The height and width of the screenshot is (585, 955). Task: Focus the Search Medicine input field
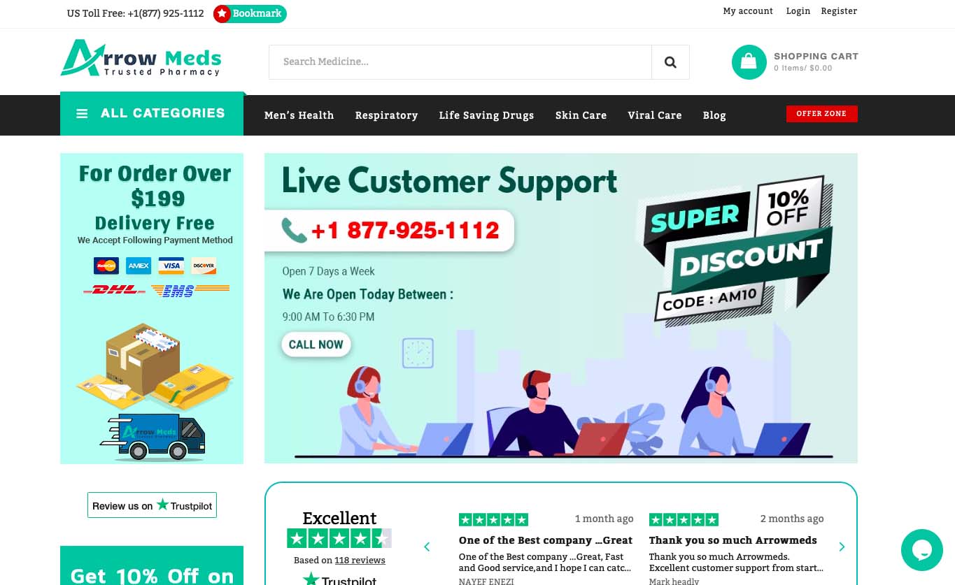tap(460, 62)
